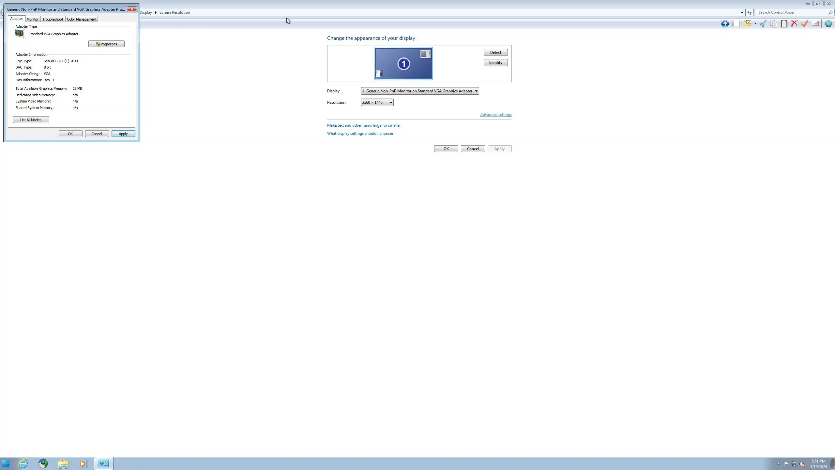
Task: Open the Advanced settings link
Action: [495, 115]
